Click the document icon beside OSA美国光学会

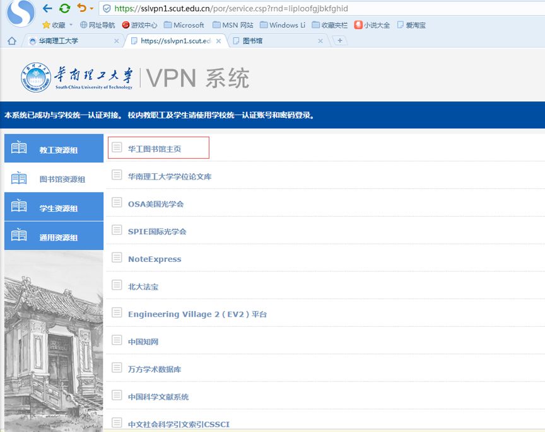tap(117, 202)
